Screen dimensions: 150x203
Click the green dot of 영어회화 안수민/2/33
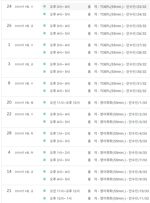point(44,114)
